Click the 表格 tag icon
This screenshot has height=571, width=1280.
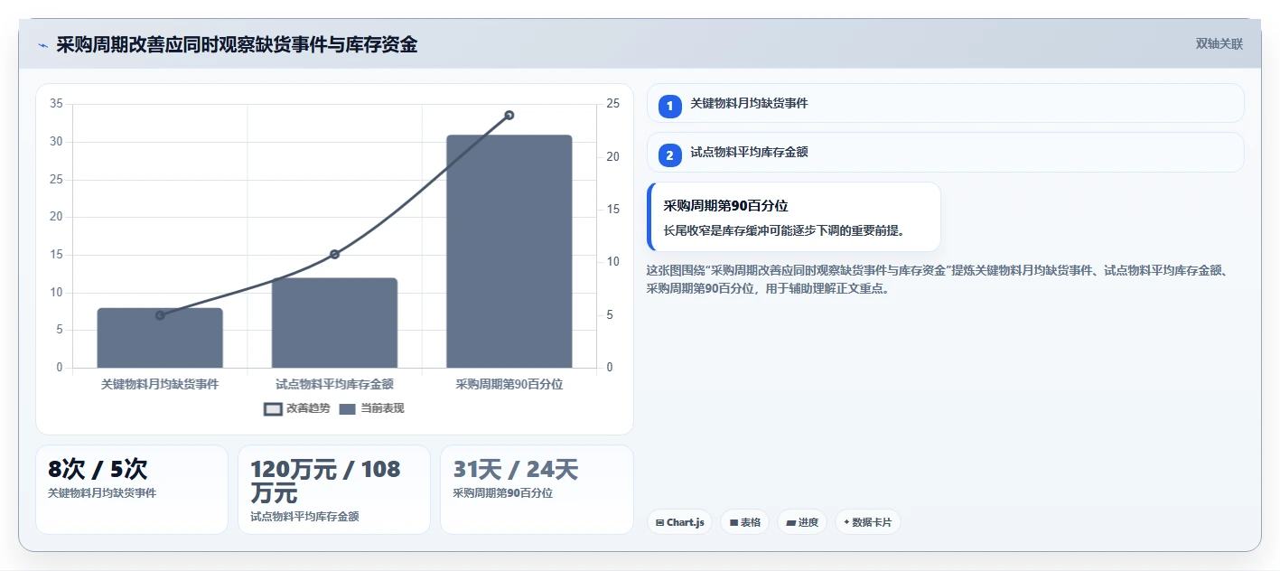click(x=733, y=523)
